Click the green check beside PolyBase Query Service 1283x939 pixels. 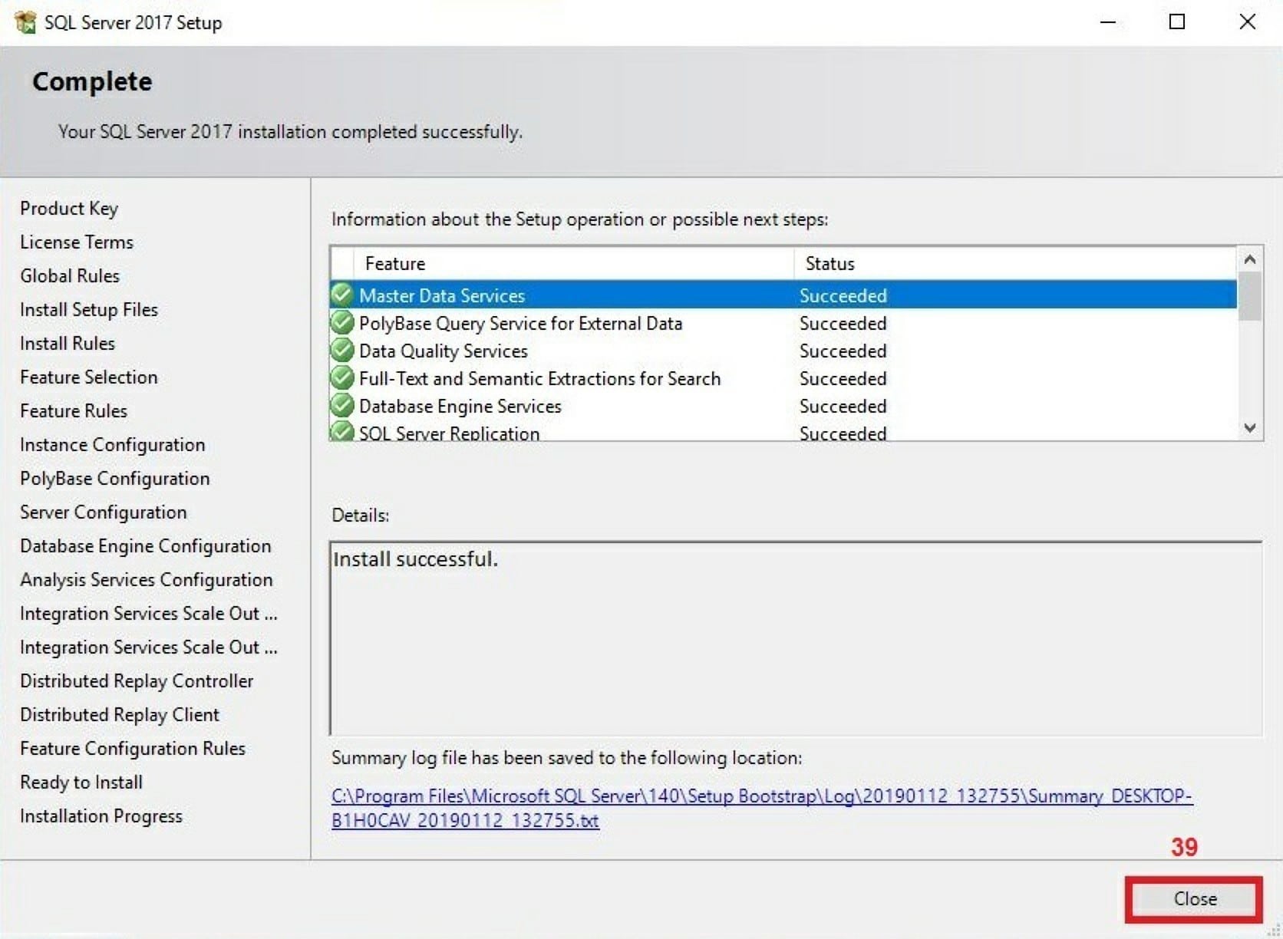pyautogui.click(x=342, y=322)
